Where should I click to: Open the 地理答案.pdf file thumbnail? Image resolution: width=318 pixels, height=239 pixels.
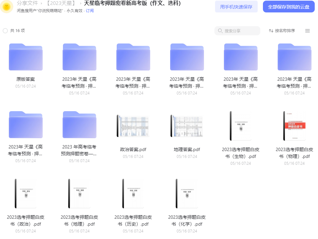click(x=187, y=126)
